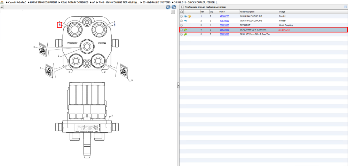The image size is (348, 166).
Task: Click the 'P506SM' label on the diagram
Action: click(102, 44)
